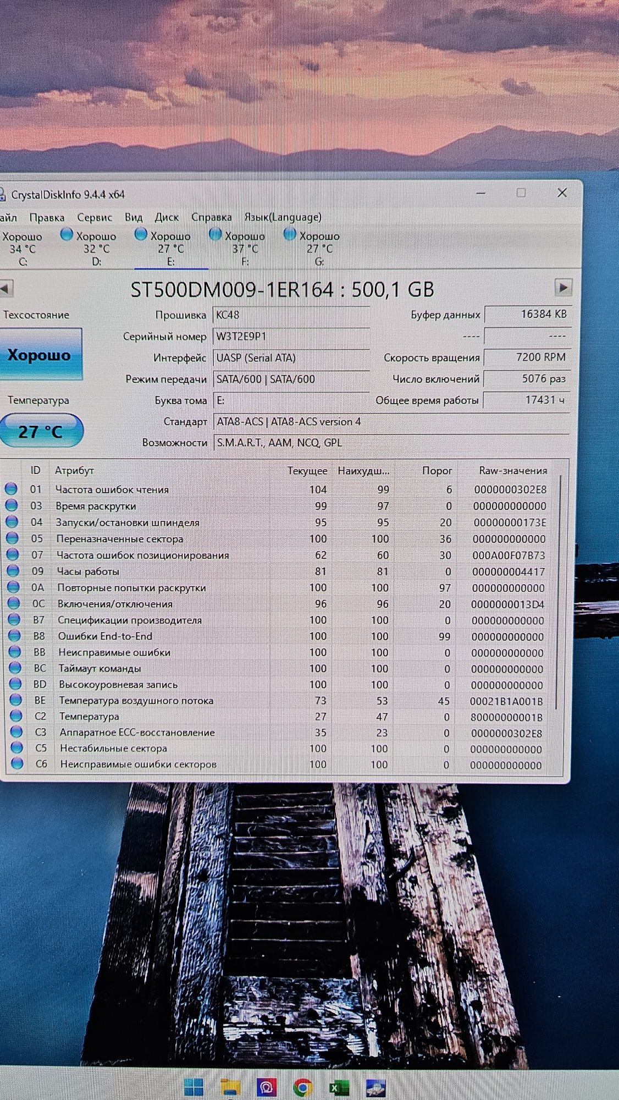Click raw value 000A00F07B73
The image size is (619, 1100).
click(x=509, y=555)
